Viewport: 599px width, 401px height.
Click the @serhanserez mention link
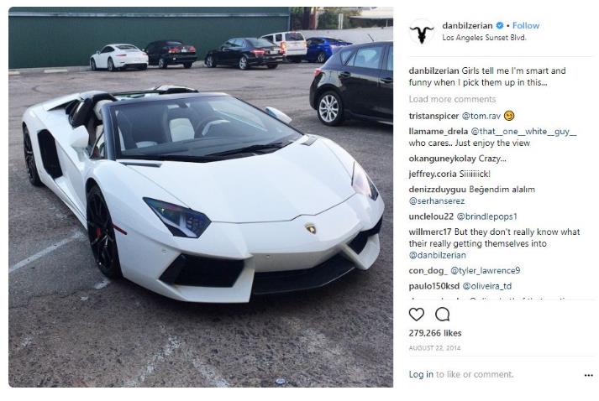click(x=437, y=201)
